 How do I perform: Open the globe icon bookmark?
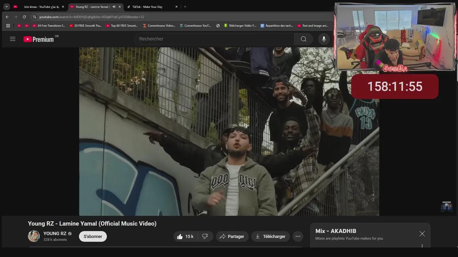[218, 26]
